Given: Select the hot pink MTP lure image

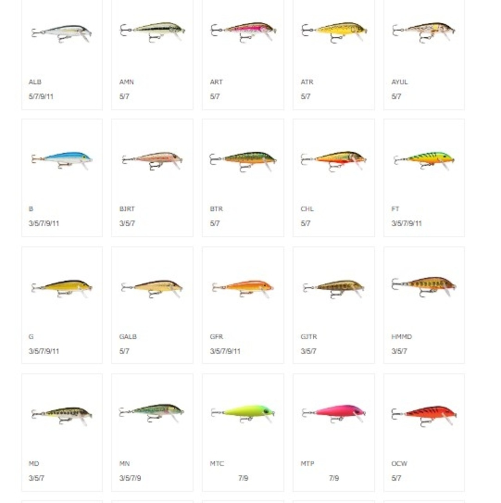Looking at the screenshot, I should pos(334,414).
